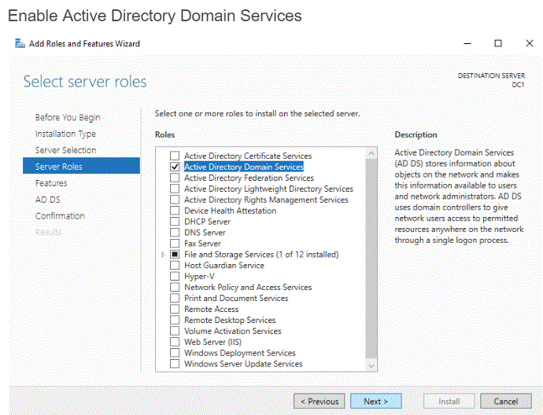Toggle the Hyper-V role checkbox
Screen dimensions: 543x415
click(x=175, y=277)
